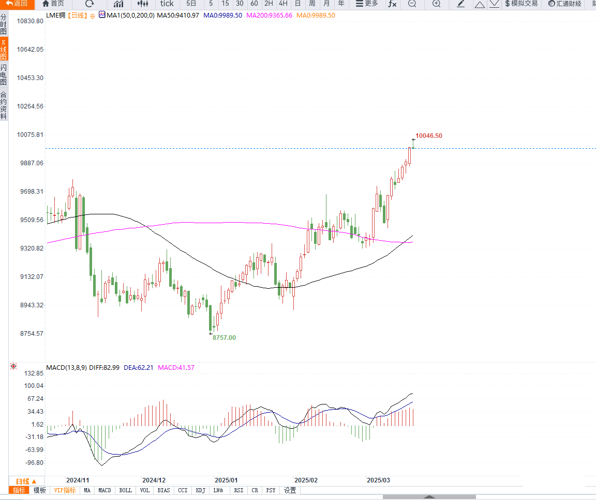Screen dimensions: 596x500
Task: Select the LW& indicator
Action: click(x=218, y=491)
